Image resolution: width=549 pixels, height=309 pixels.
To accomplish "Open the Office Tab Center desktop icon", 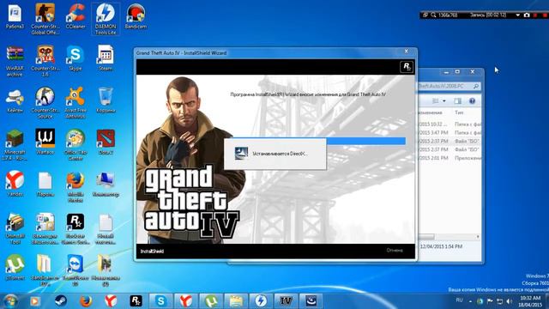I will (75, 145).
